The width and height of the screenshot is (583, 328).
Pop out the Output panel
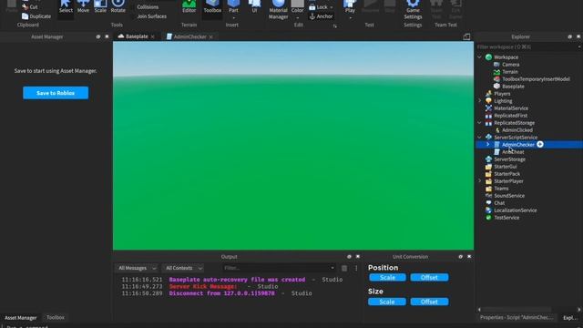click(x=349, y=257)
